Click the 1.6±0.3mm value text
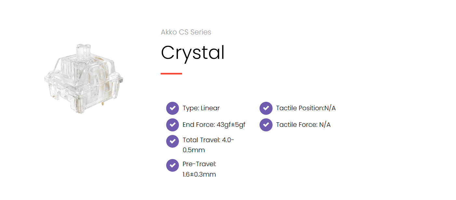 click(x=199, y=174)
